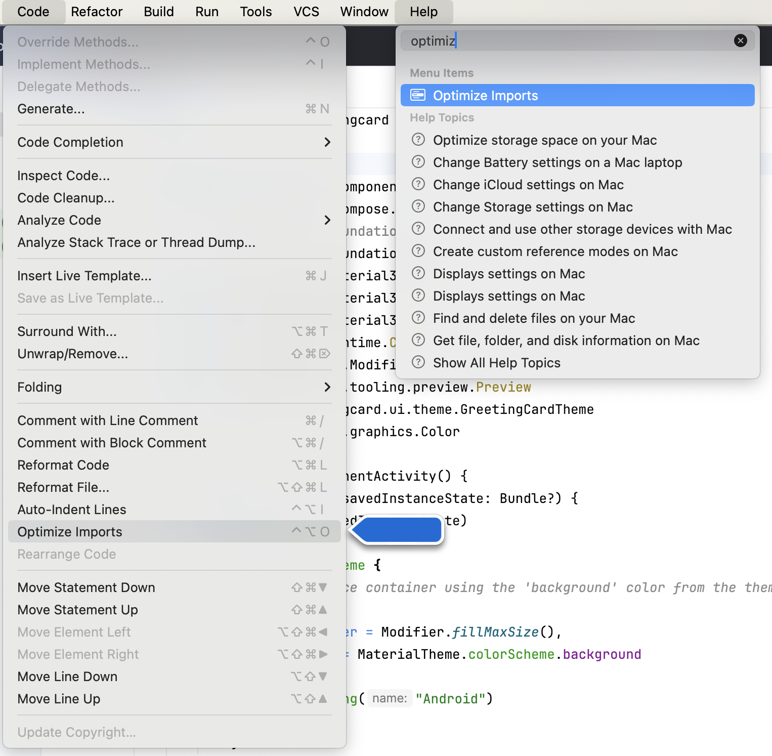Open the Refactor menu
772x756 pixels.
click(97, 12)
